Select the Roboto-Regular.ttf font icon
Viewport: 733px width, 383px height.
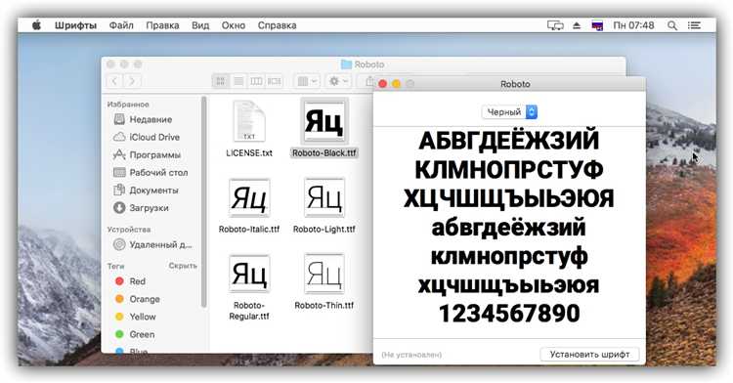249,274
